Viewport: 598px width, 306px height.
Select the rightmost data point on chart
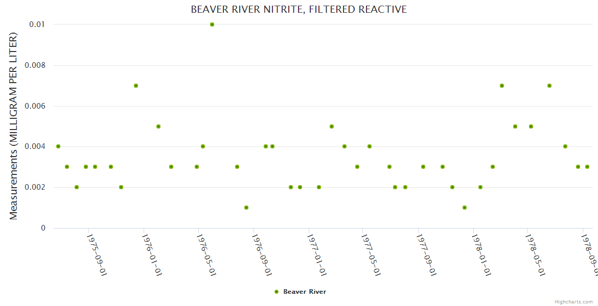point(587,167)
